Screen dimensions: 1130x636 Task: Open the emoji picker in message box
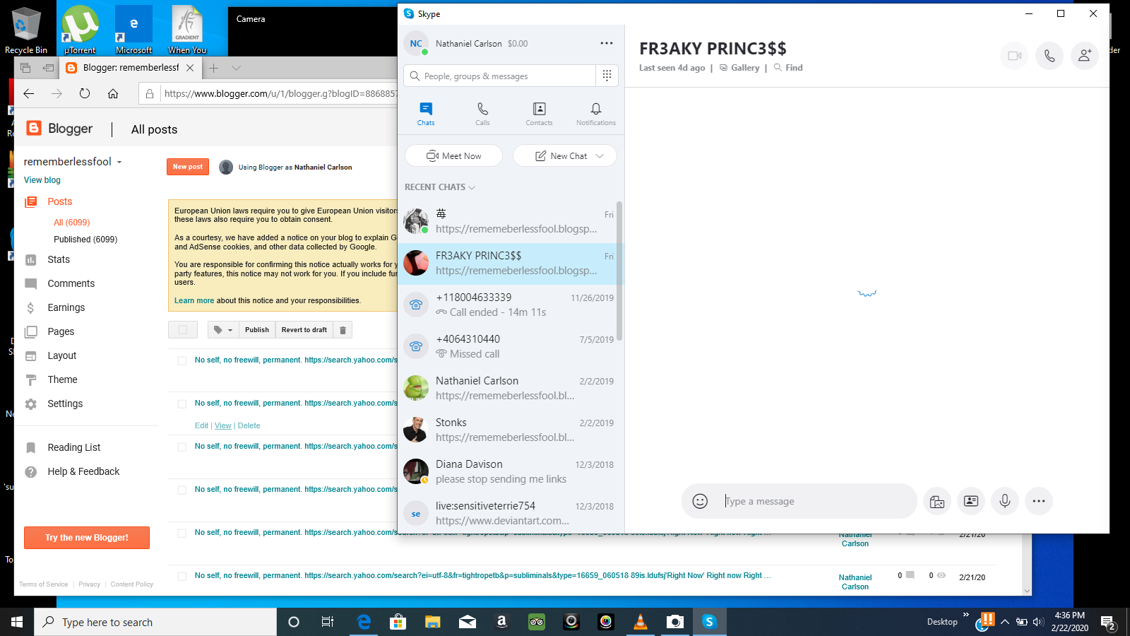click(700, 501)
